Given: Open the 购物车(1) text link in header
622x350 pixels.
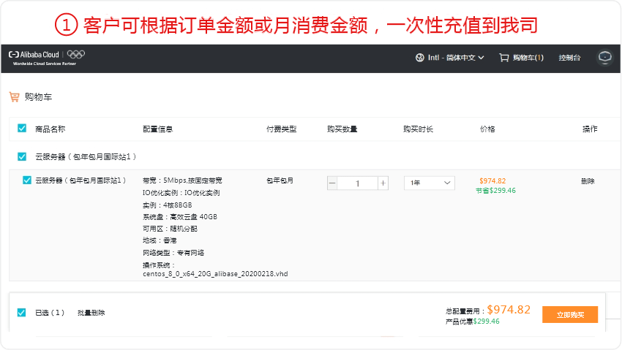Looking at the screenshot, I should click(528, 58).
